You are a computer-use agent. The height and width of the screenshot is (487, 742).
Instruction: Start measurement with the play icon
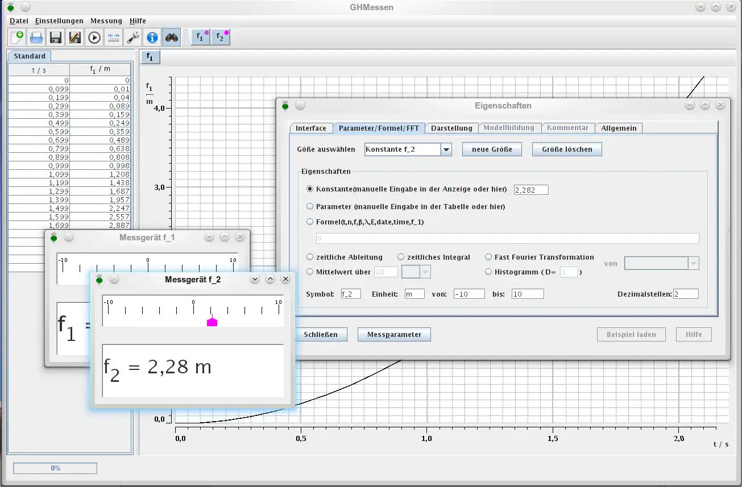94,38
